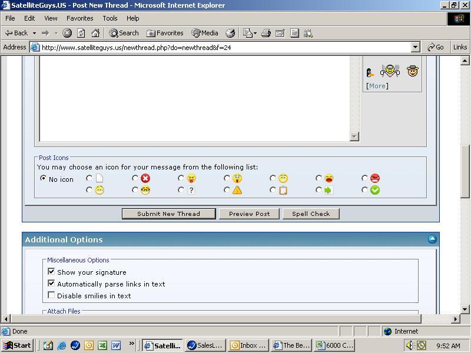This screenshot has width=471, height=353.
Task: Open the [More] smilies link
Action: (377, 86)
